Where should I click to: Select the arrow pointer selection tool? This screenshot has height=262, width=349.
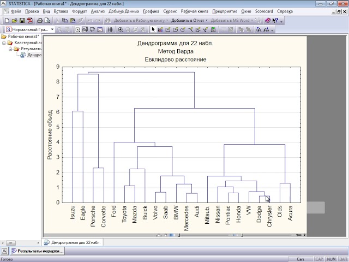153,29
